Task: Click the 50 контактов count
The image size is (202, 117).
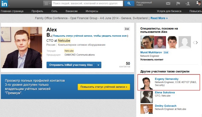Action: [125, 65]
